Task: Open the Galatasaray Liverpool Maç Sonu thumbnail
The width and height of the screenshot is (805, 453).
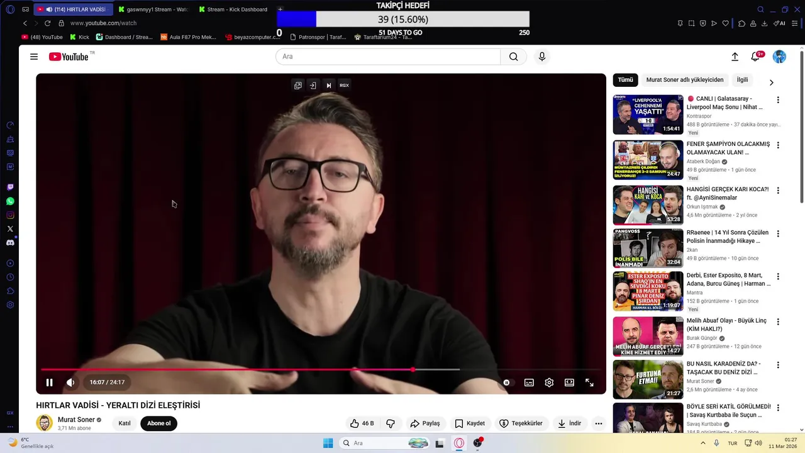Action: click(648, 115)
